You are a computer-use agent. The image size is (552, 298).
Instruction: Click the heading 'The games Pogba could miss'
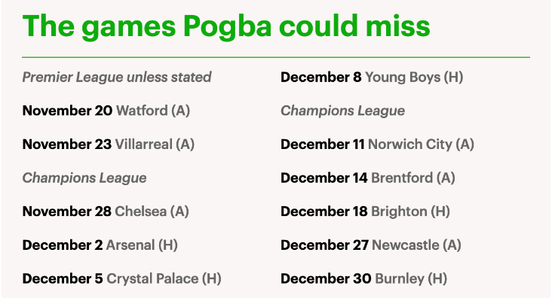226,27
